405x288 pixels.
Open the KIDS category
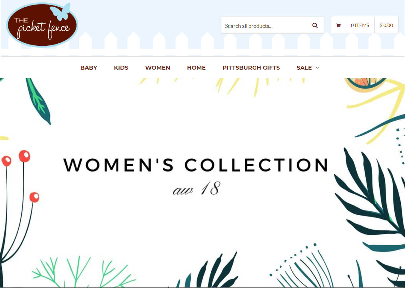point(121,68)
